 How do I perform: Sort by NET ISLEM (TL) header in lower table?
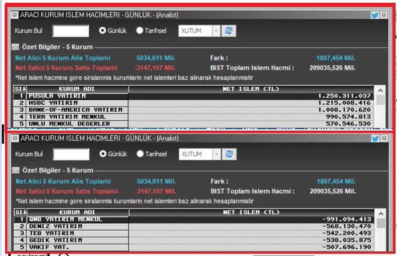point(251,212)
